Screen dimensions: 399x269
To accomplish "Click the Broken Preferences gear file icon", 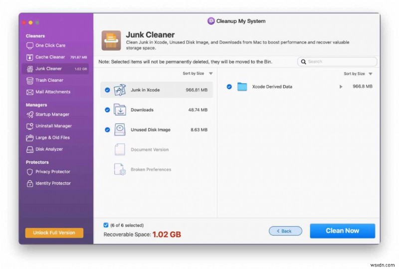I will (x=120, y=169).
